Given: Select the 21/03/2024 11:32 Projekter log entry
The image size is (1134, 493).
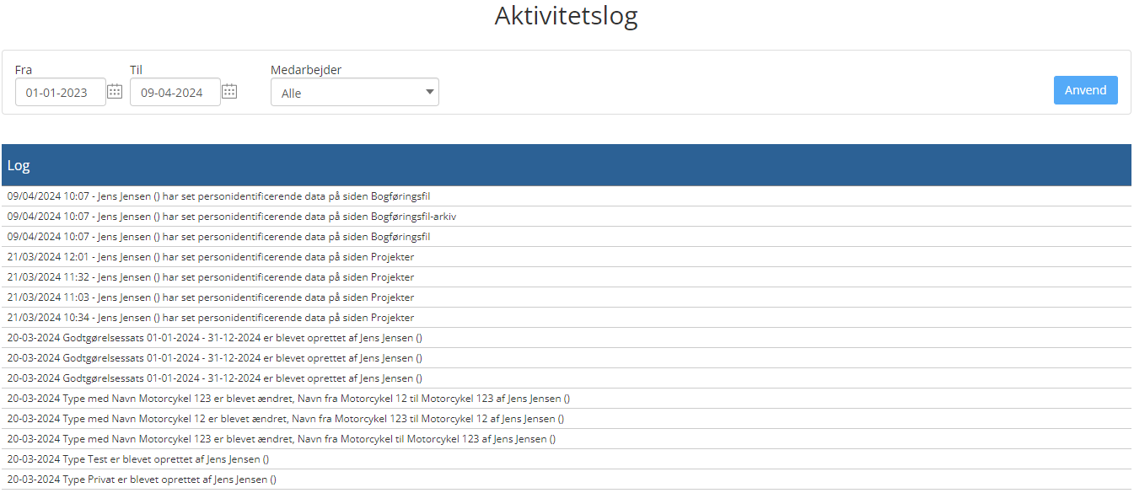Looking at the screenshot, I should point(567,277).
